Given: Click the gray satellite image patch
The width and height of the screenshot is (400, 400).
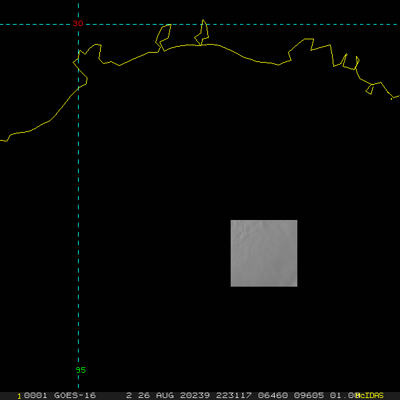Looking at the screenshot, I should (x=264, y=253).
